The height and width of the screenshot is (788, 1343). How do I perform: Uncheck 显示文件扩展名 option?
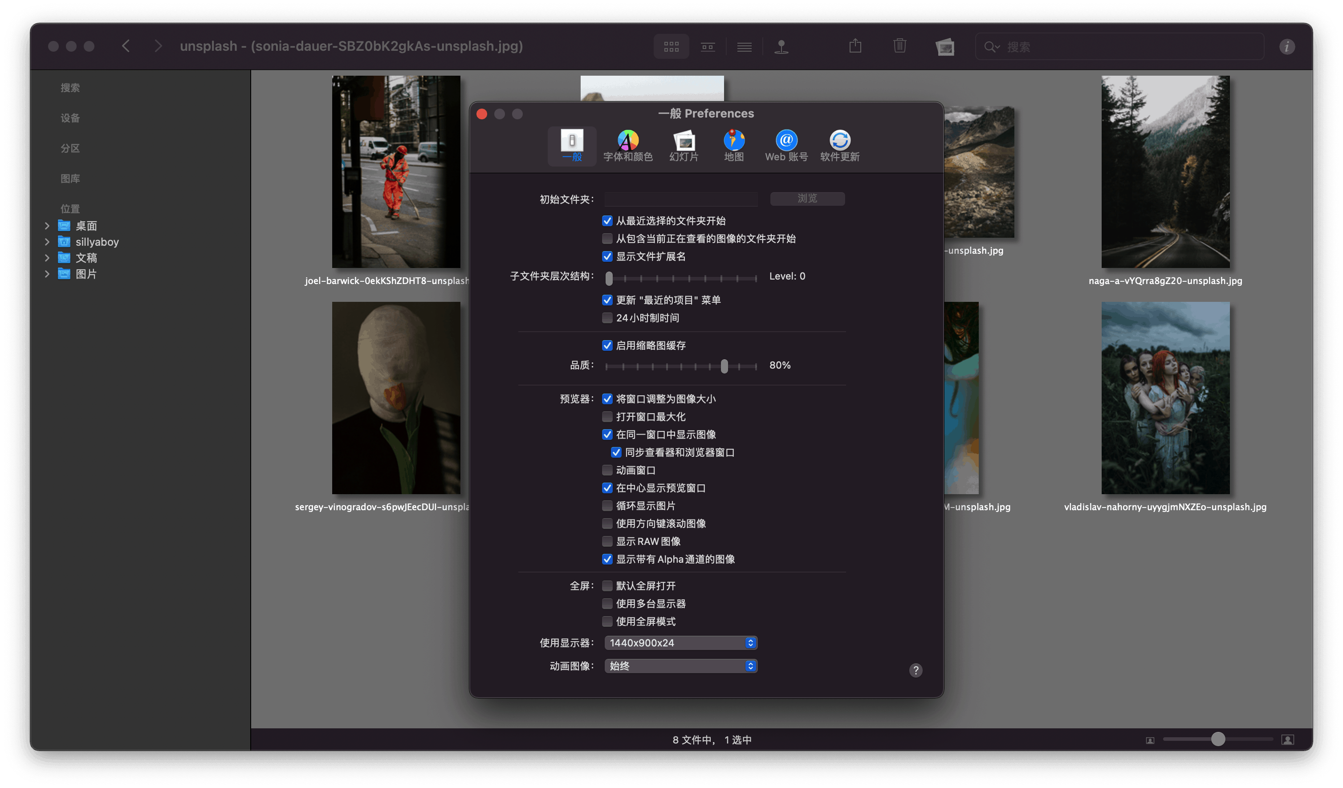click(607, 256)
